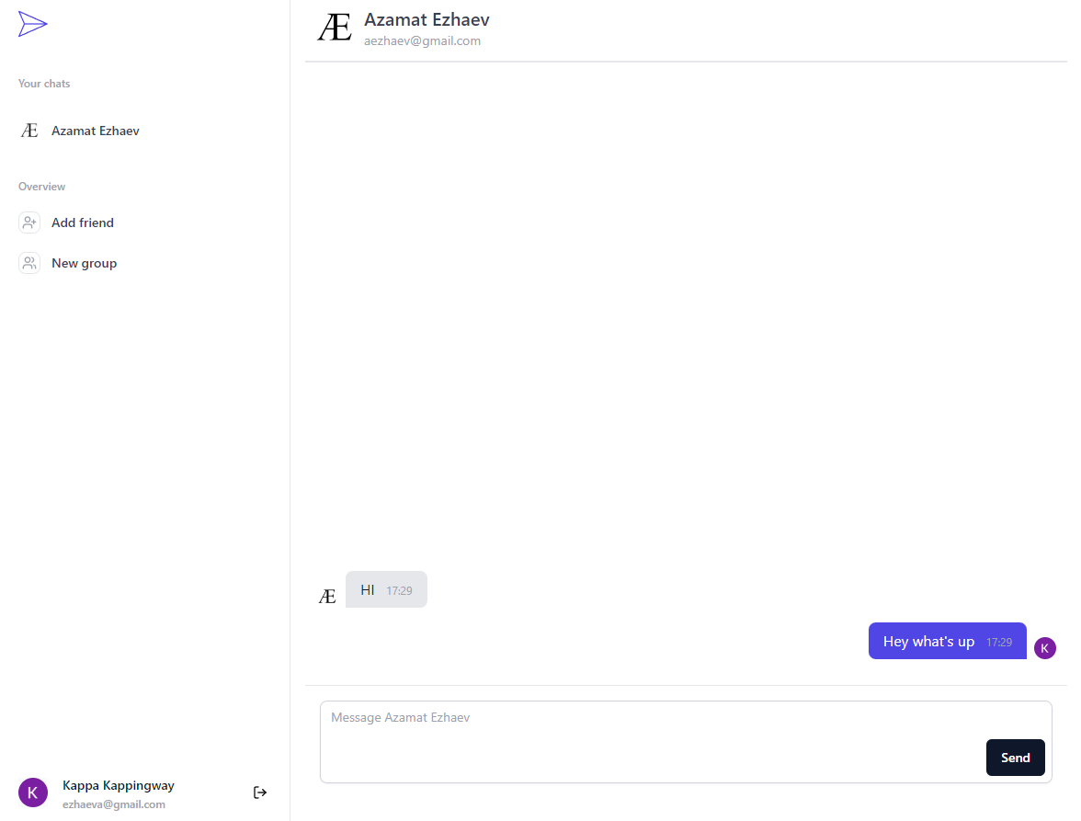Click the K avatar next to Hey what's up
Viewport: 1081px width, 821px height.
tap(1045, 648)
